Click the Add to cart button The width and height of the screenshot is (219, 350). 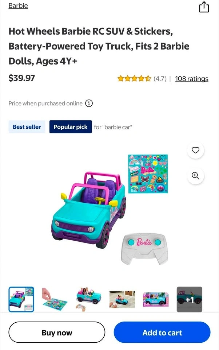coord(162,332)
